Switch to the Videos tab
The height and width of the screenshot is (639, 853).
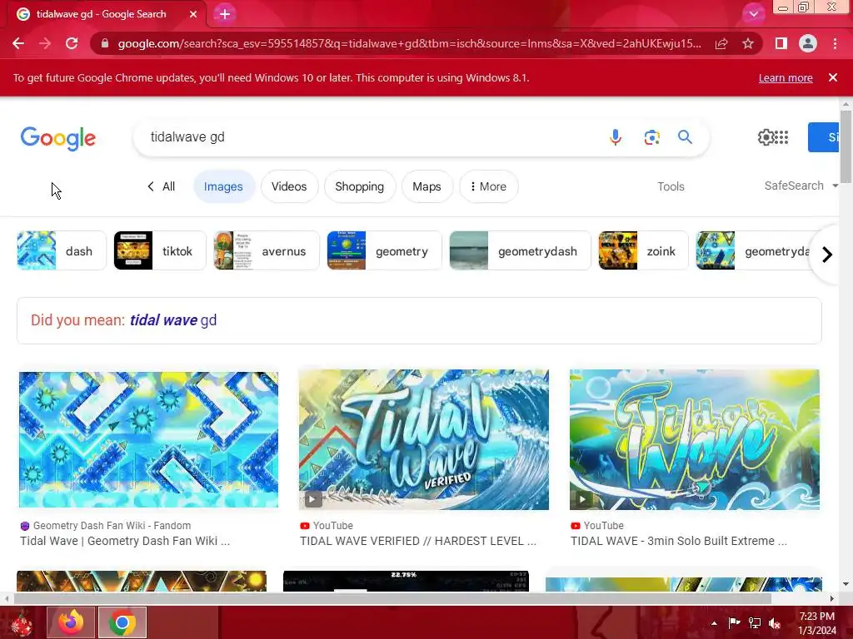coord(289,186)
